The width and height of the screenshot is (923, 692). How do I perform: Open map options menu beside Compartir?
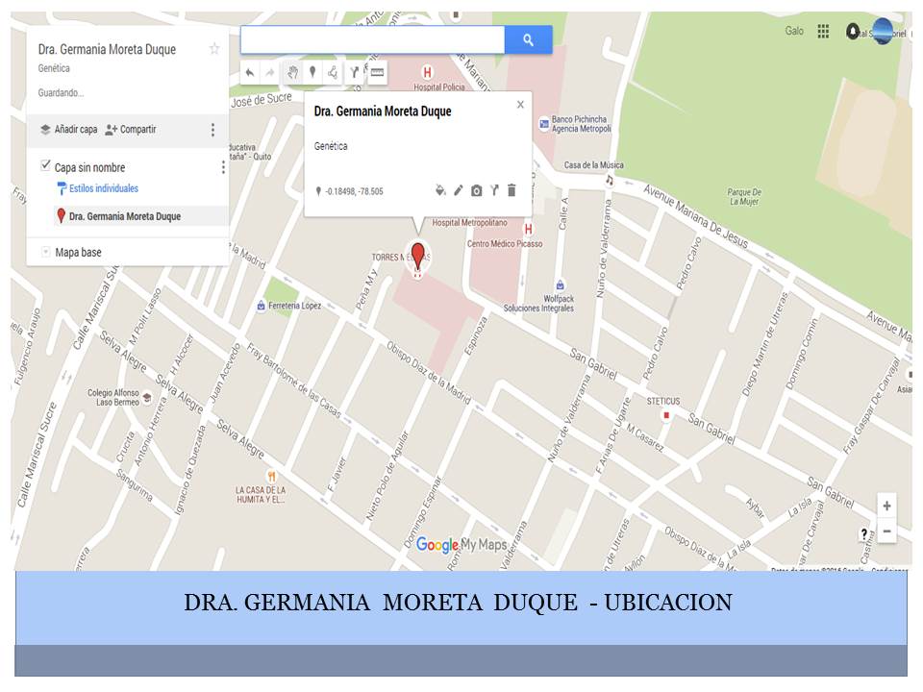click(213, 130)
